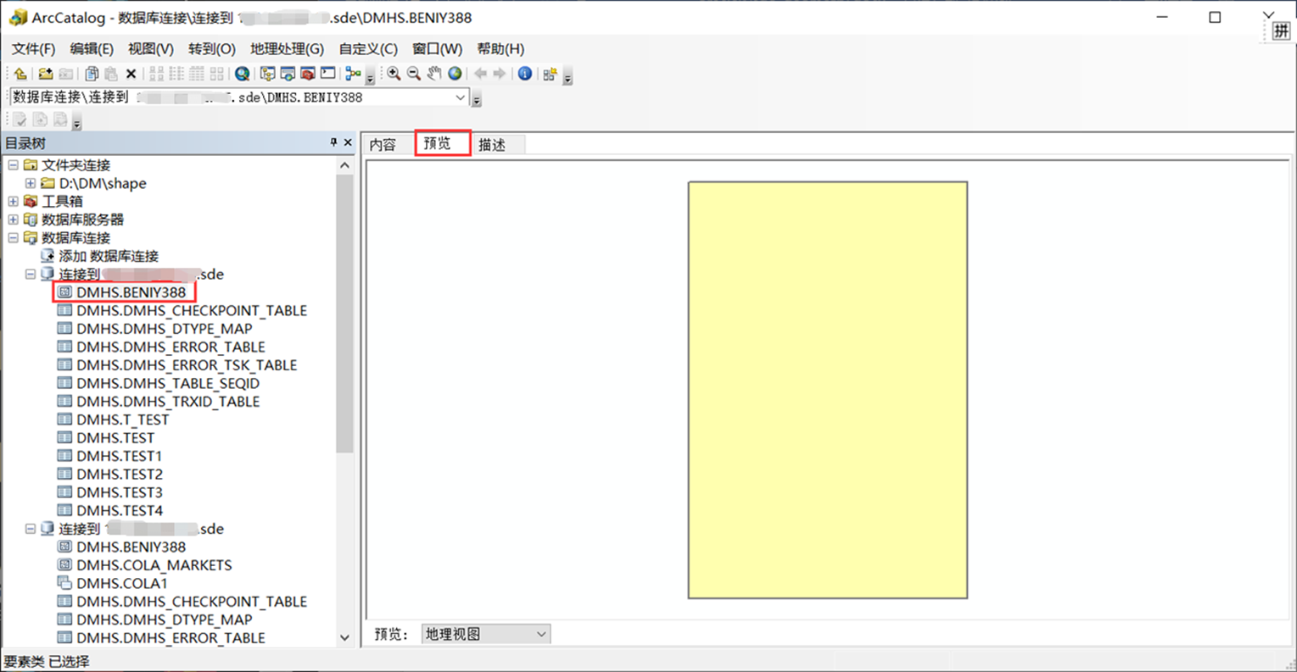Image resolution: width=1297 pixels, height=672 pixels.
Task: Open the 地理处理(G) menu
Action: (x=286, y=48)
